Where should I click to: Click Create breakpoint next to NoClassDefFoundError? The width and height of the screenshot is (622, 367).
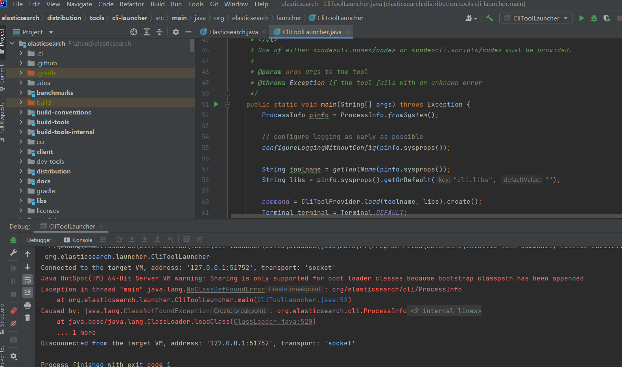[x=295, y=289]
